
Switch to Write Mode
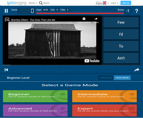[106, 78]
